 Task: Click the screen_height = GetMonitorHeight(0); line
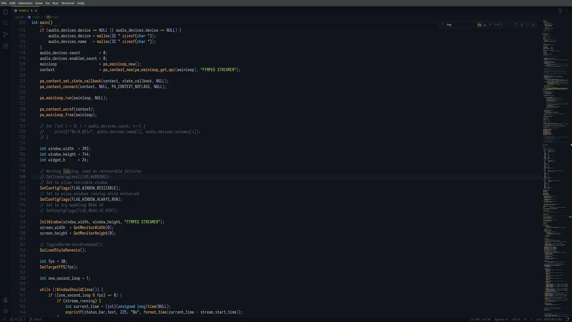(x=78, y=233)
